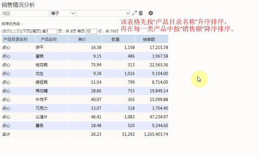The height and width of the screenshot is (158, 258).
Task: Select the page number input box
Action: click(52, 31)
